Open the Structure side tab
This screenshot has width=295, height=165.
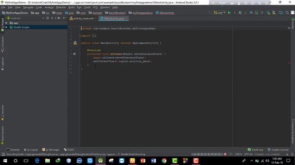click(2, 44)
